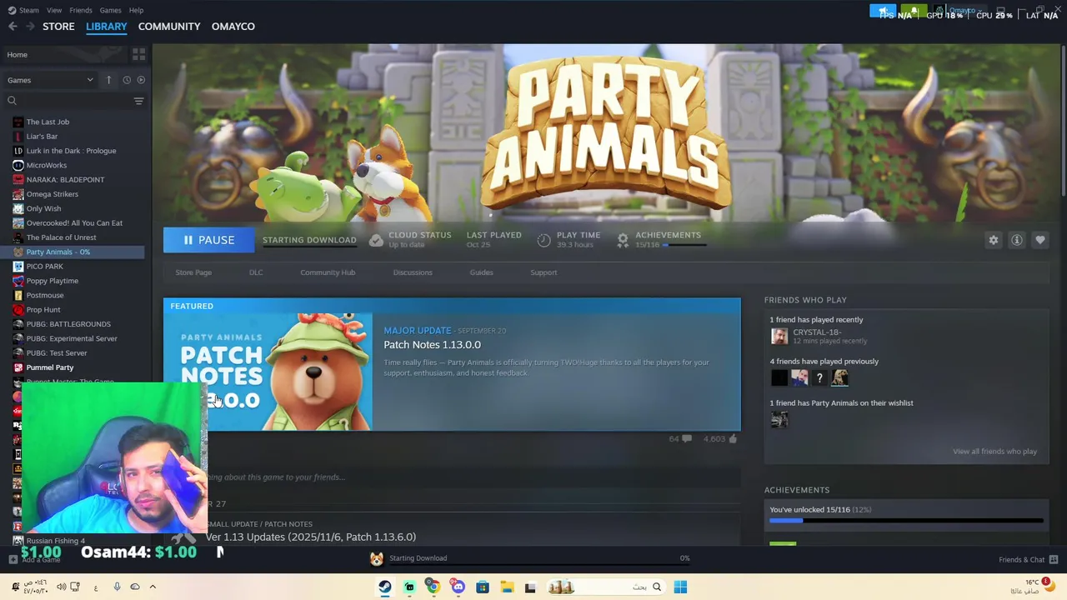The image size is (1067, 600).
Task: Open Discord from the Windows taskbar
Action: click(x=458, y=587)
